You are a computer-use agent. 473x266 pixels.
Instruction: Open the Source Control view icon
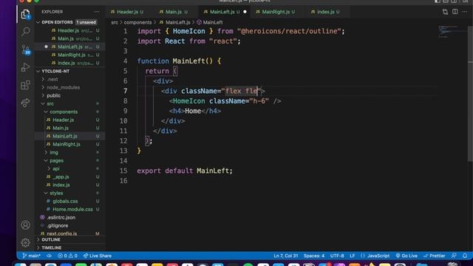(26, 50)
